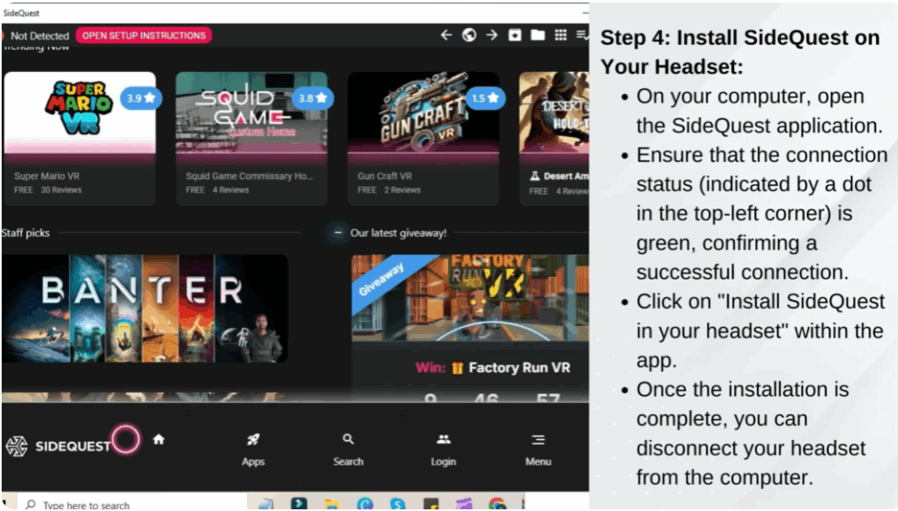Viewport: 898px width, 511px height.
Task: Open the globe browser icon
Action: tap(469, 35)
